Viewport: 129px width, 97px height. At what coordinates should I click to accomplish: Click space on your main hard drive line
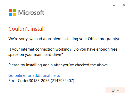point(36,55)
